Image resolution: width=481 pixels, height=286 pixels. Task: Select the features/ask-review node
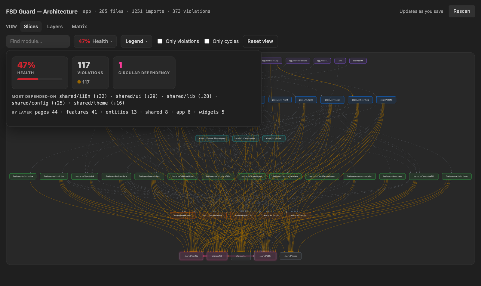coord(23,176)
